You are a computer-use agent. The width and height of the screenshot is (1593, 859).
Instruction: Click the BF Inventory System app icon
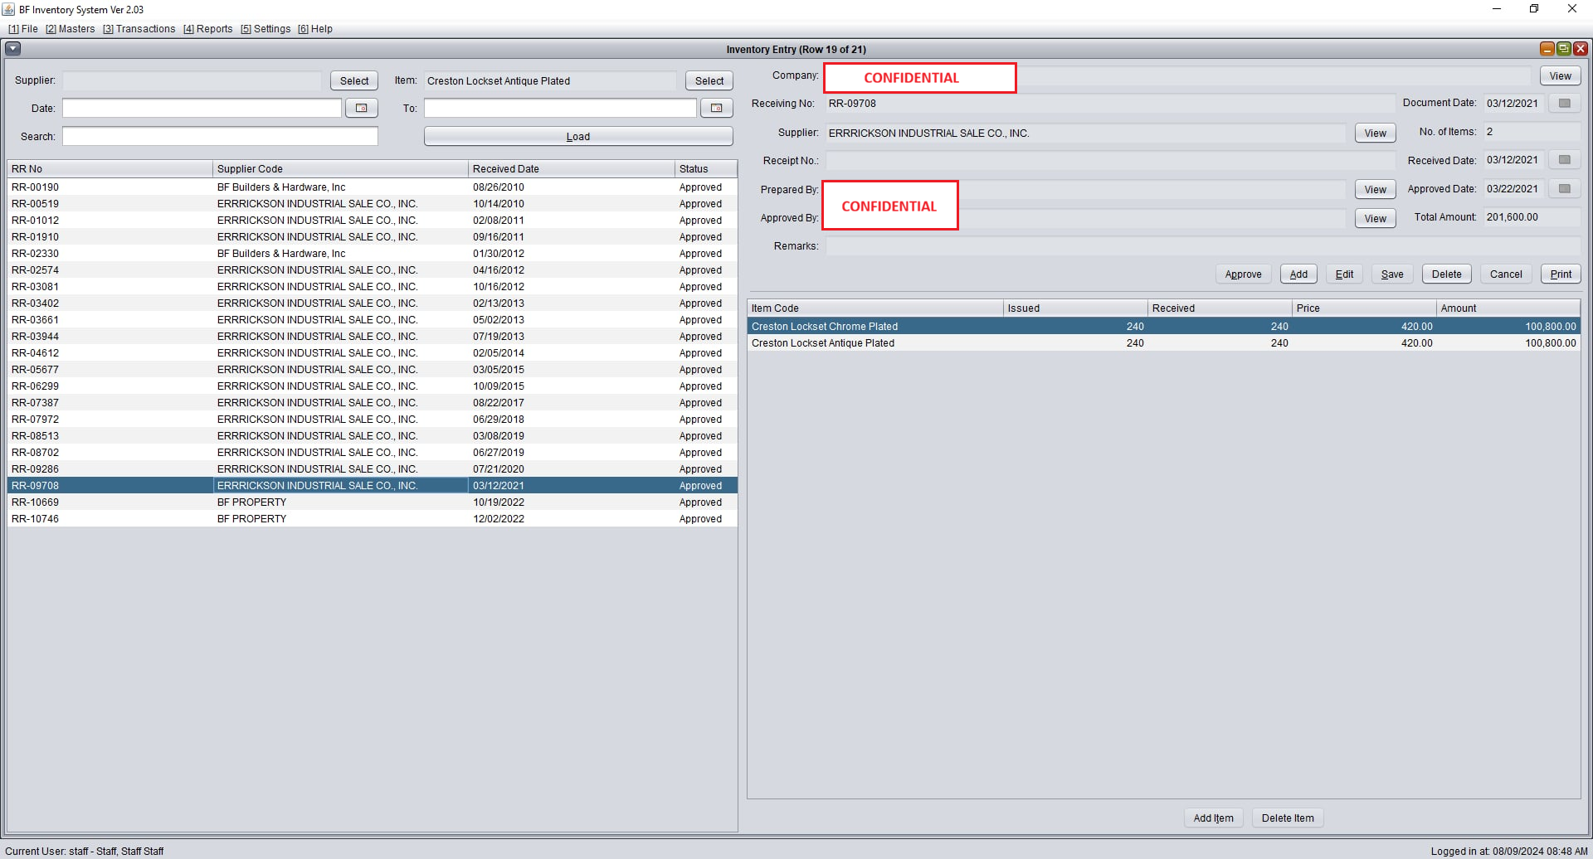click(x=8, y=9)
